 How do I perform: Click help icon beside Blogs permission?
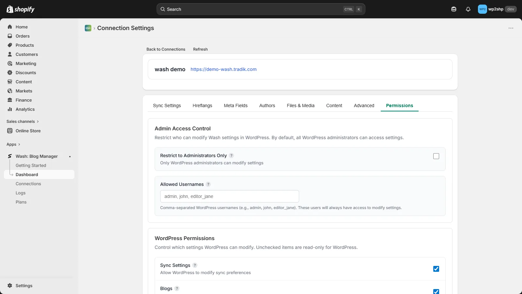pos(177,288)
